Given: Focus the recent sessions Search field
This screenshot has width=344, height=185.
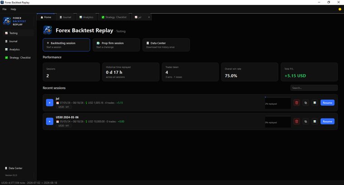Looking at the screenshot, I should point(314,88).
